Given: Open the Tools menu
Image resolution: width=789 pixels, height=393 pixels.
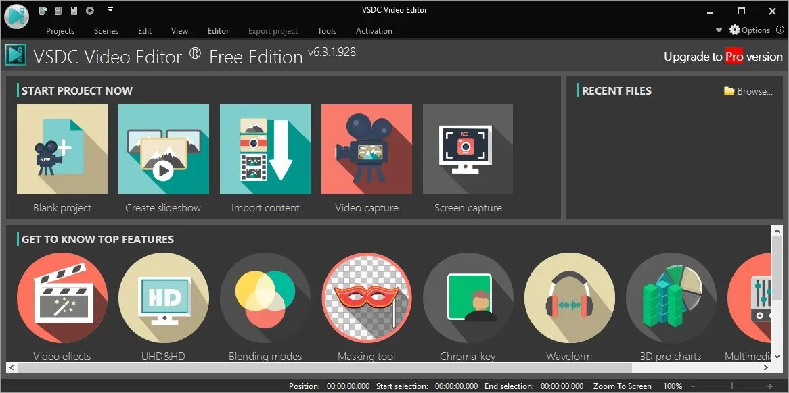Looking at the screenshot, I should tap(327, 30).
